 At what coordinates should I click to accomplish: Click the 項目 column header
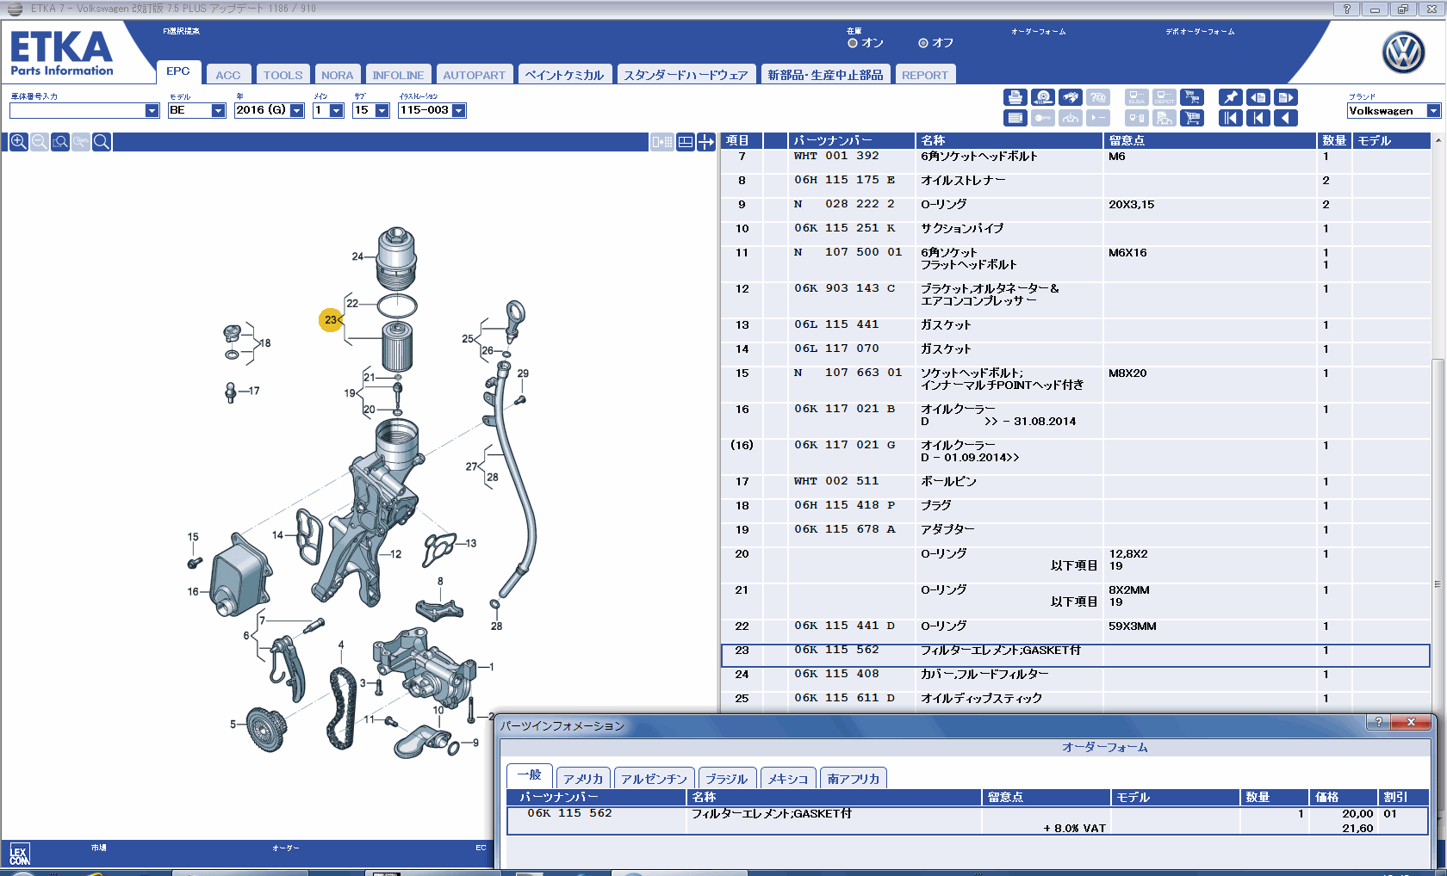click(742, 140)
